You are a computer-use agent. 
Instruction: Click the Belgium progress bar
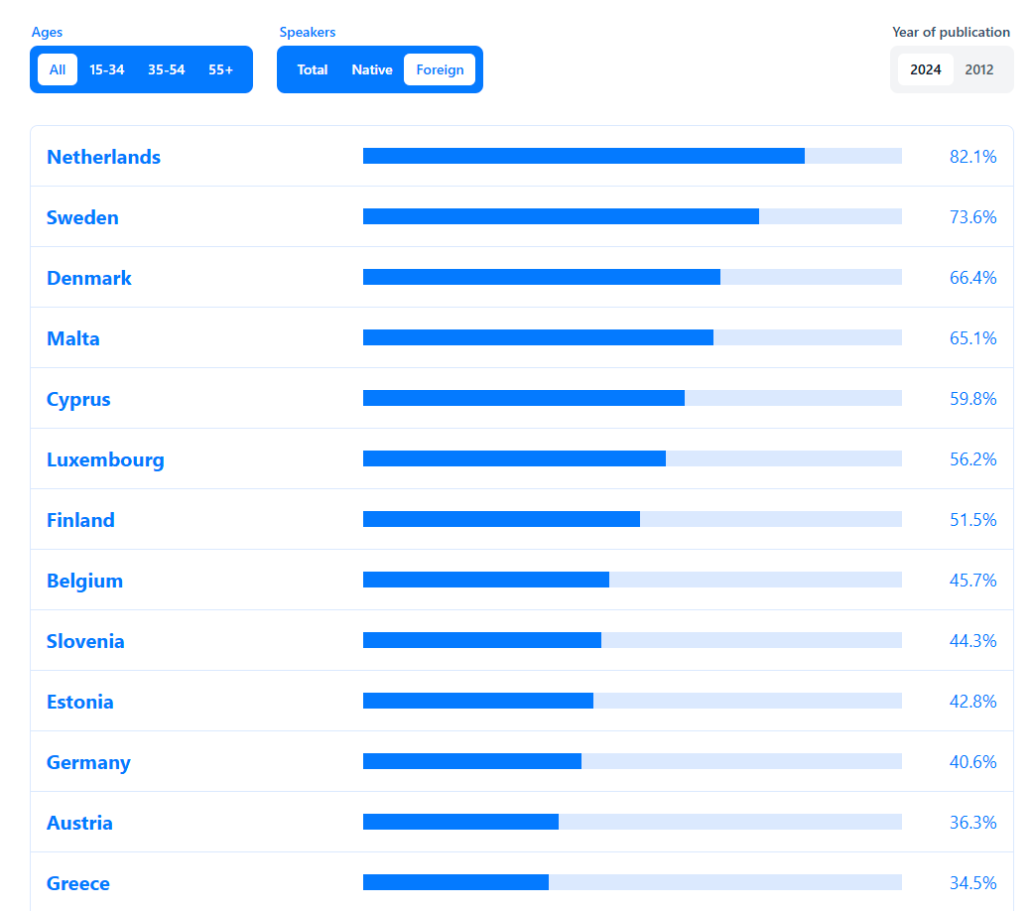click(632, 580)
